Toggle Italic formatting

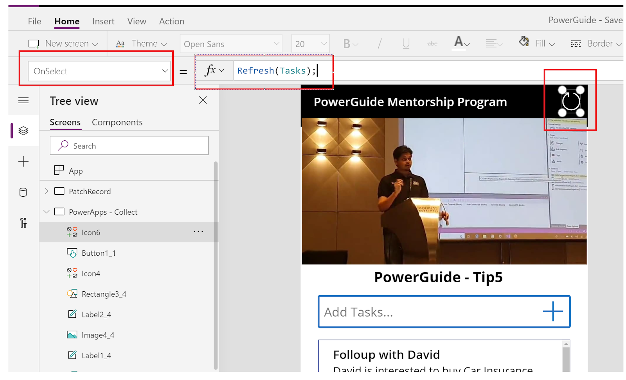pyautogui.click(x=379, y=44)
